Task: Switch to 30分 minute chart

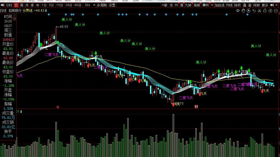Action: coord(69,5)
